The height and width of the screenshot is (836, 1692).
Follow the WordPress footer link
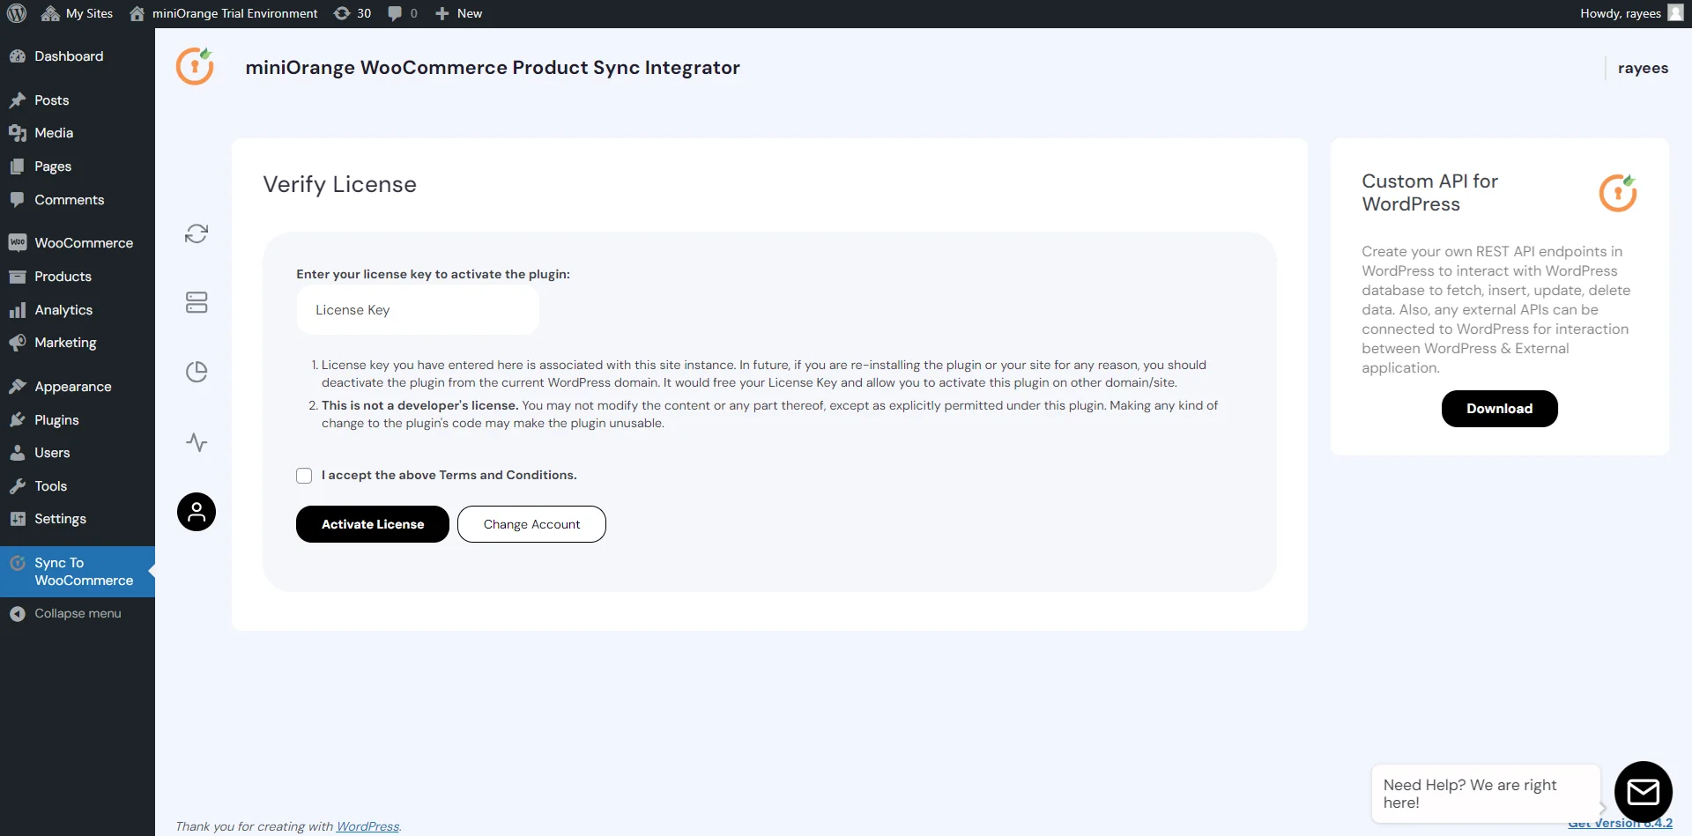pyautogui.click(x=367, y=826)
